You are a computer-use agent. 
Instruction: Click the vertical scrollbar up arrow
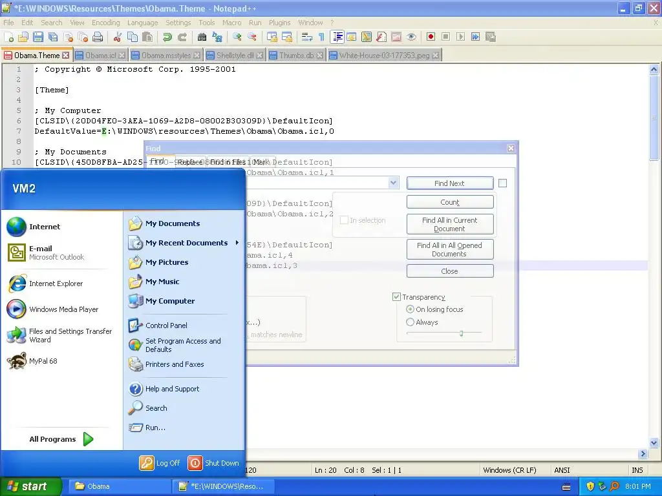click(654, 70)
